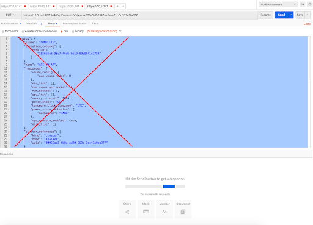The width and height of the screenshot is (313, 225).
Task: Collapse the power_state_mechanism block at line 21
Action: click(x=9, y=109)
